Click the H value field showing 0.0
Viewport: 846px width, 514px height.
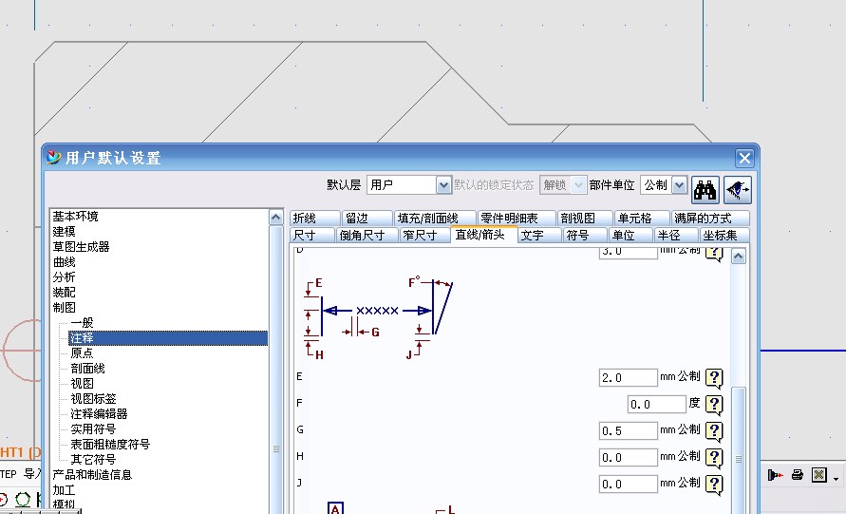(628, 457)
